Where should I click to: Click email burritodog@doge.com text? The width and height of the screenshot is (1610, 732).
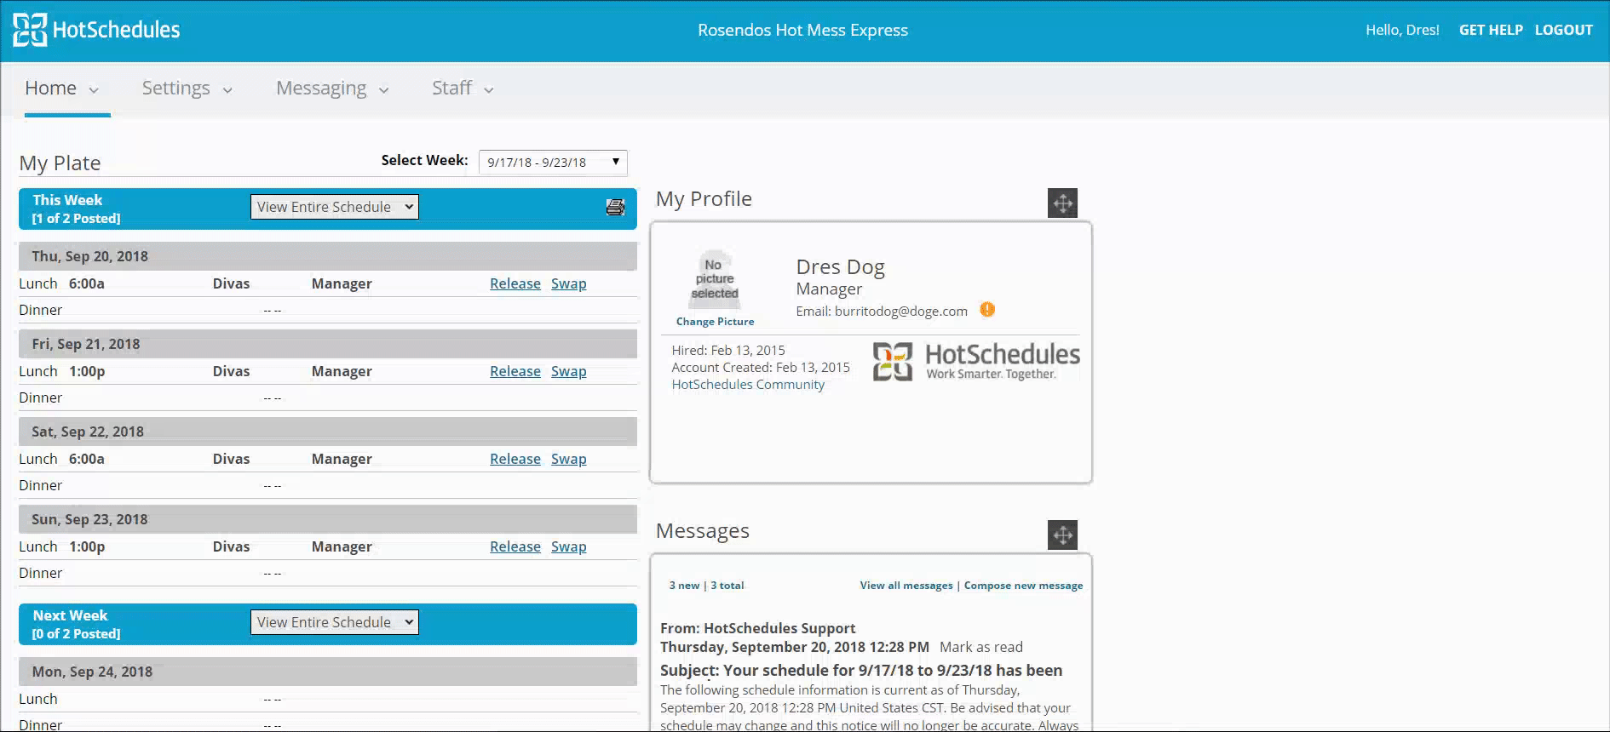point(882,312)
